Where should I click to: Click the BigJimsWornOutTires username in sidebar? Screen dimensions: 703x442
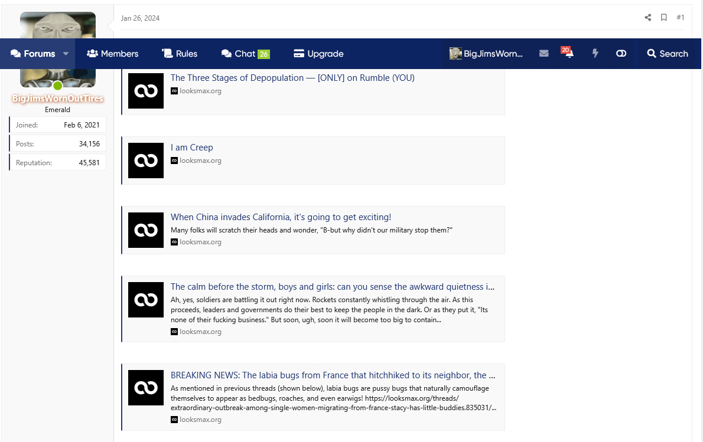coord(58,99)
